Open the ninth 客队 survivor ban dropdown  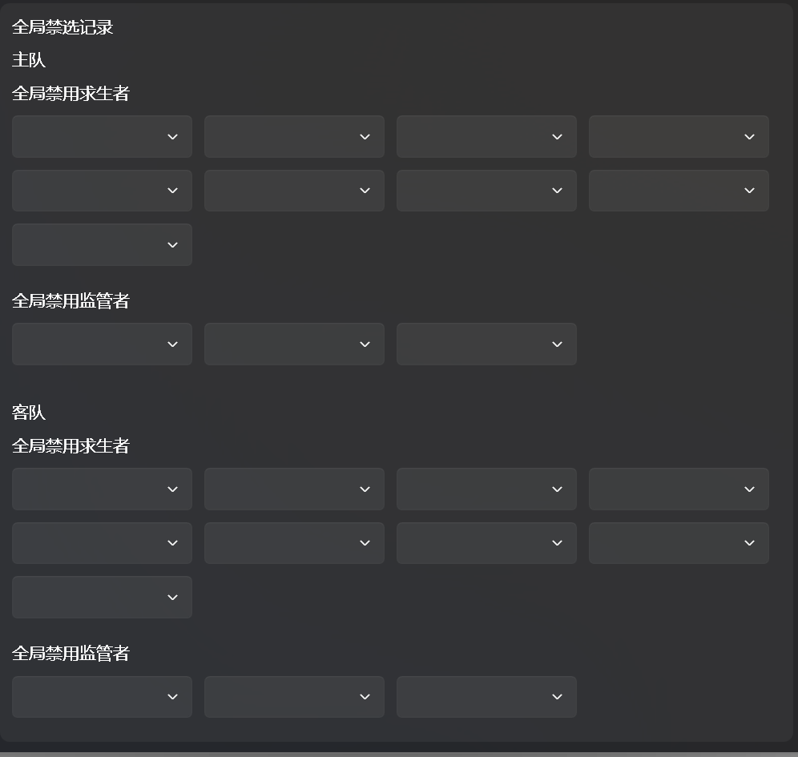click(x=102, y=597)
